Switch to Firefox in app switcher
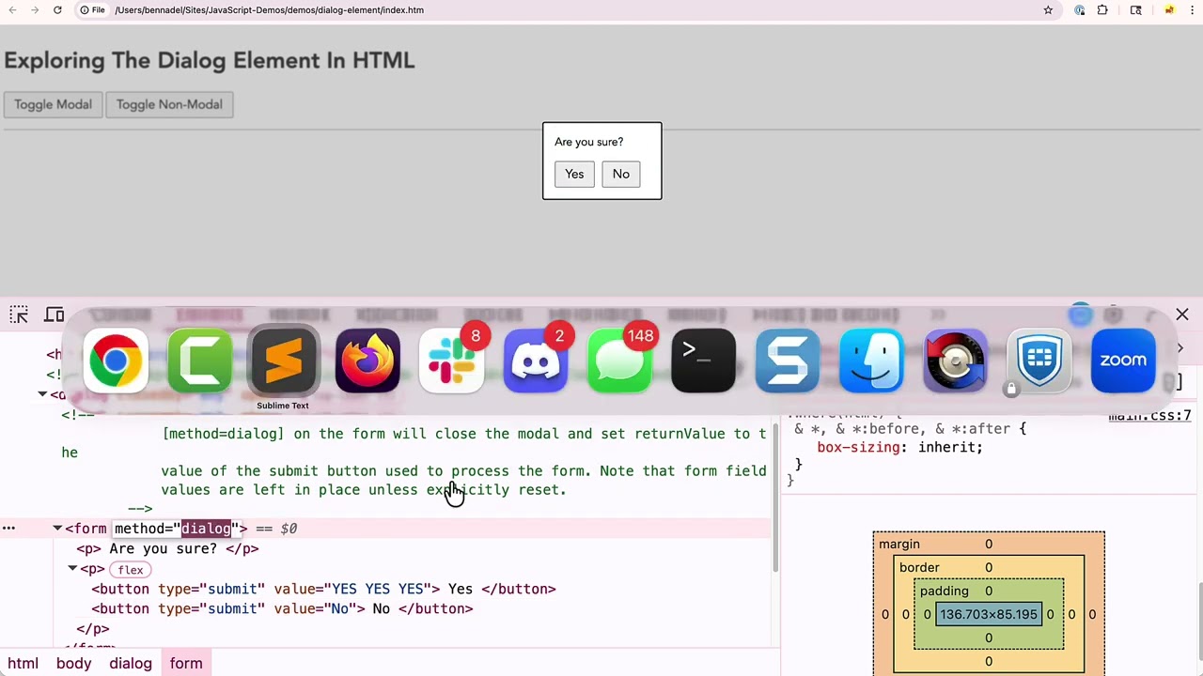The width and height of the screenshot is (1203, 676). coord(367,361)
